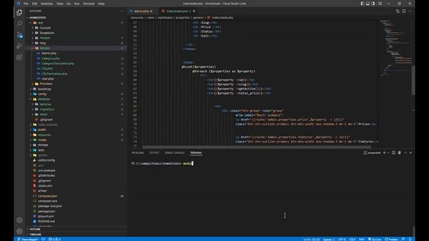
Task: Click Go Live in status bar
Action: (x=375, y=239)
